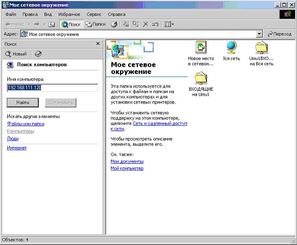Go back with the Назад arrow button
Image resolution: width=297 pixels, height=245 pixels.
[15, 24]
